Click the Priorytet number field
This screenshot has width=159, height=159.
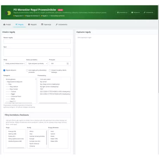pos(60,64)
